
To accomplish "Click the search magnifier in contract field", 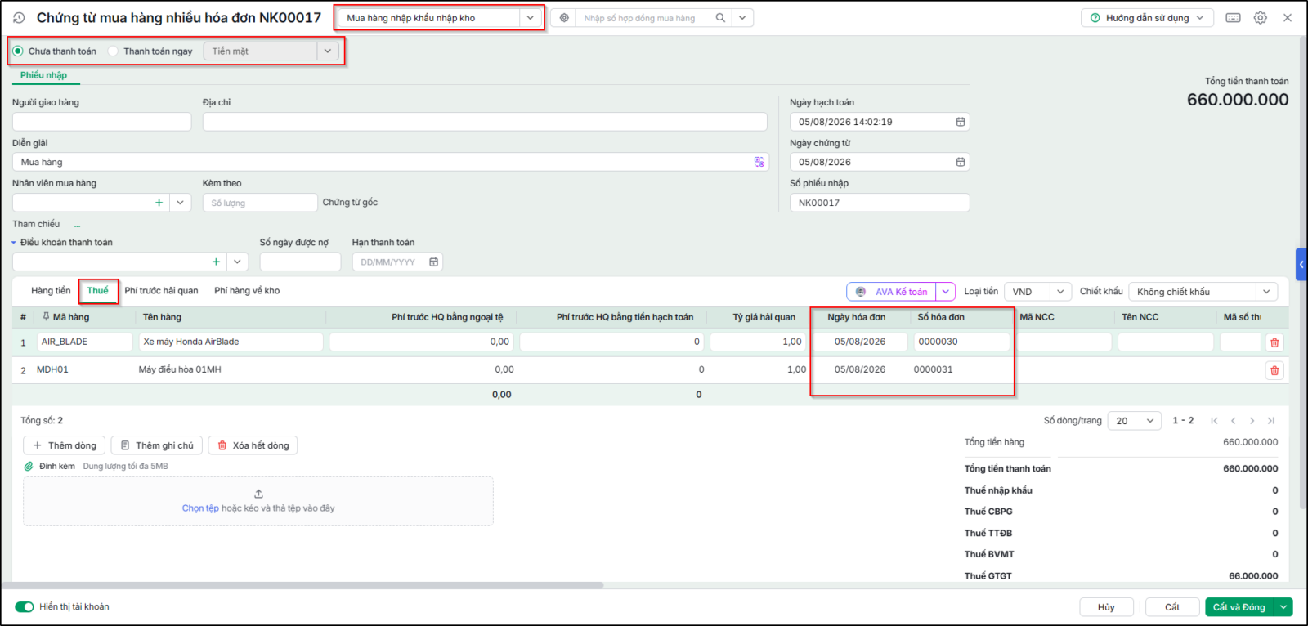I will tap(720, 17).
